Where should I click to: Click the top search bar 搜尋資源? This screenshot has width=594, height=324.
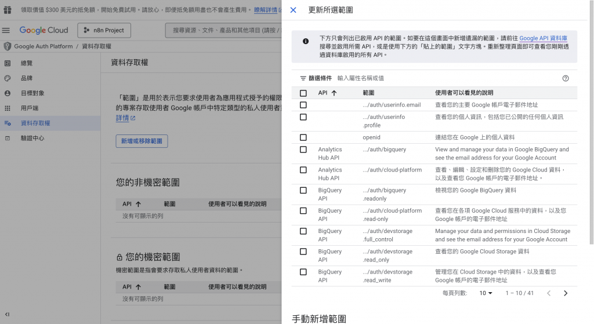coord(223,30)
